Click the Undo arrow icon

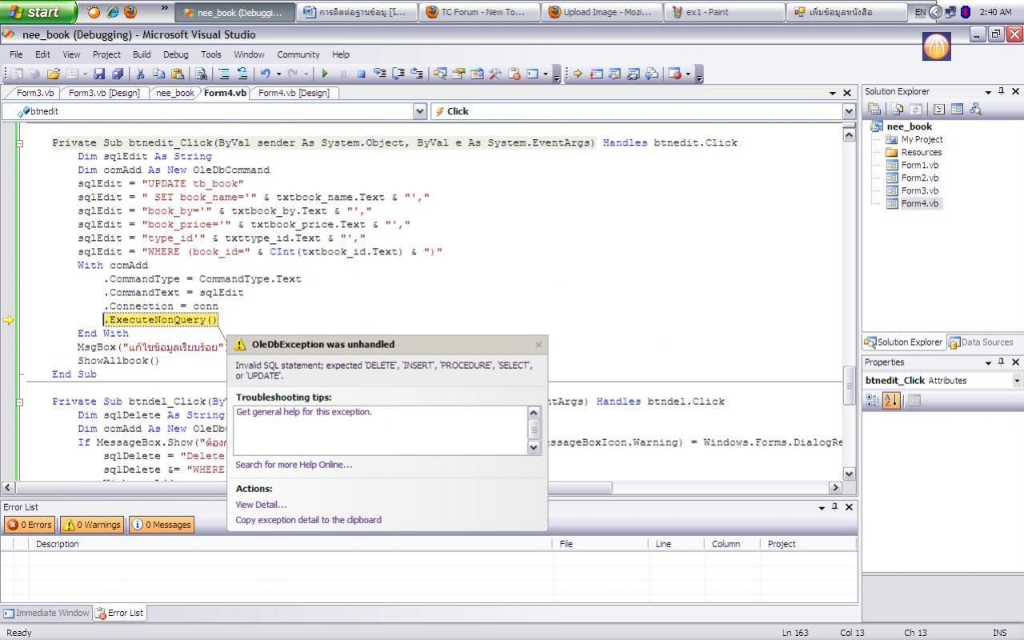click(265, 74)
